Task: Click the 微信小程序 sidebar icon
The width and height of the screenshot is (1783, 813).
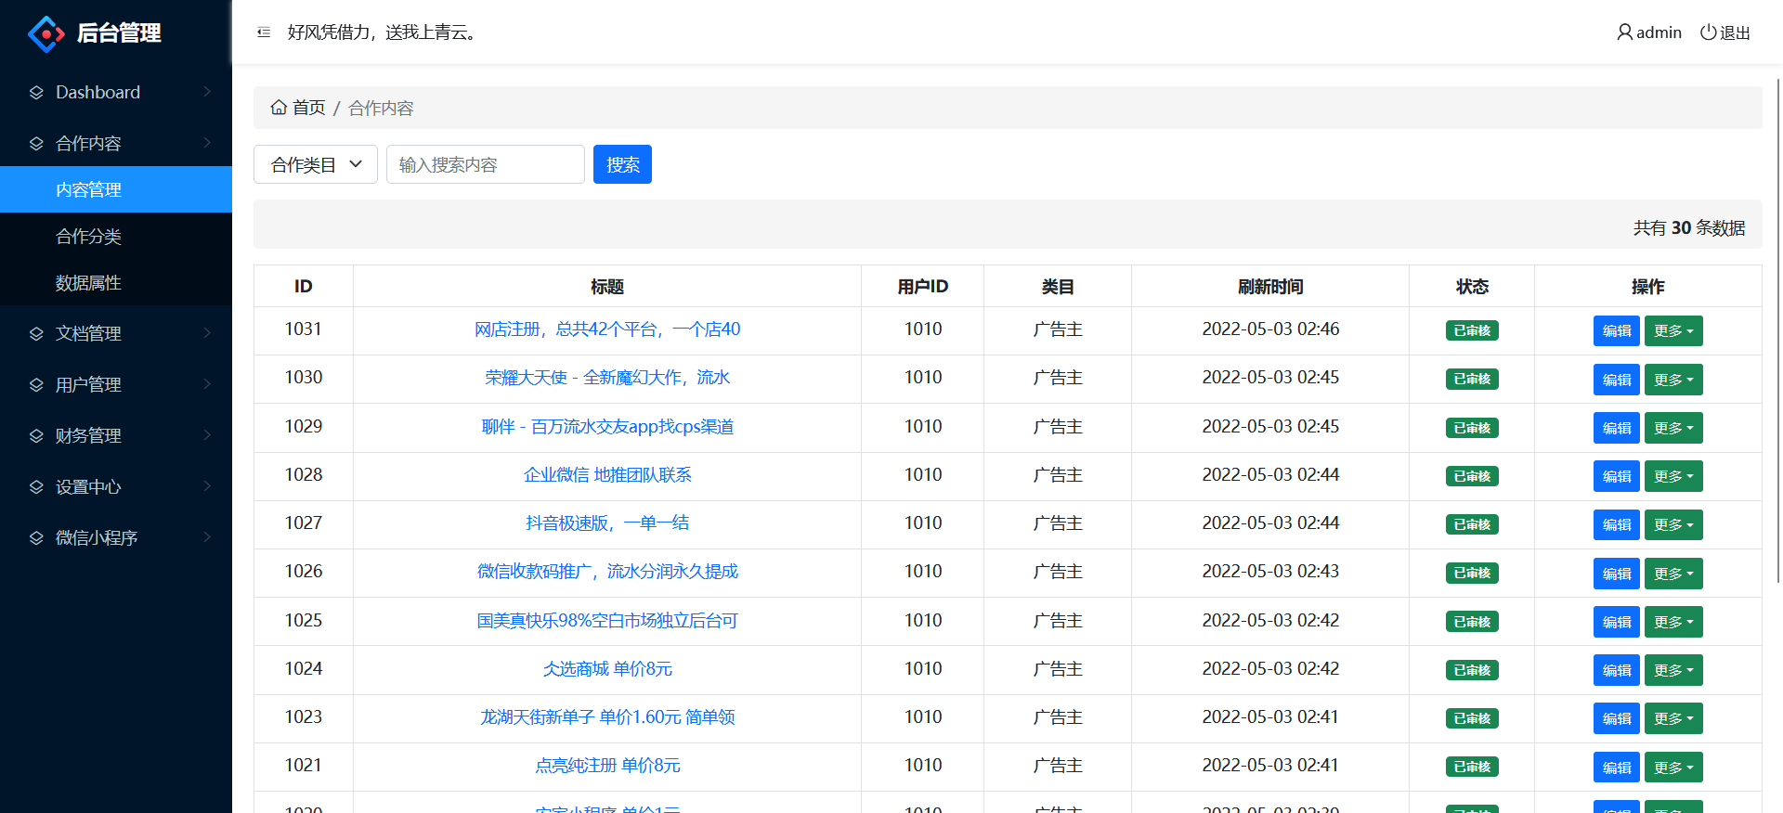Action: 37,538
